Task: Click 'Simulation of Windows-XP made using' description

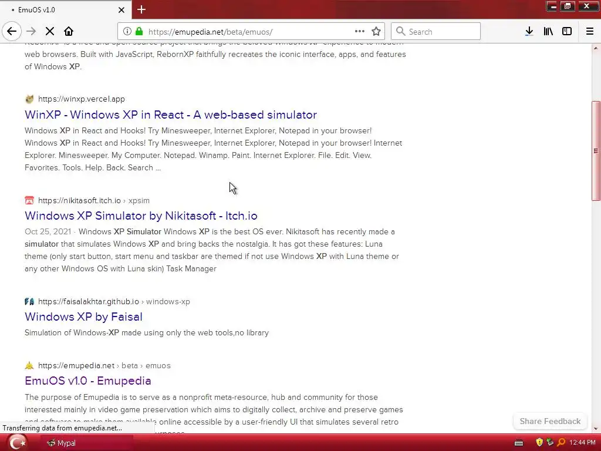Action: (x=147, y=332)
